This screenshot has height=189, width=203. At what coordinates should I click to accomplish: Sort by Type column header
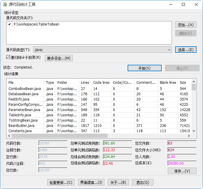50,82
